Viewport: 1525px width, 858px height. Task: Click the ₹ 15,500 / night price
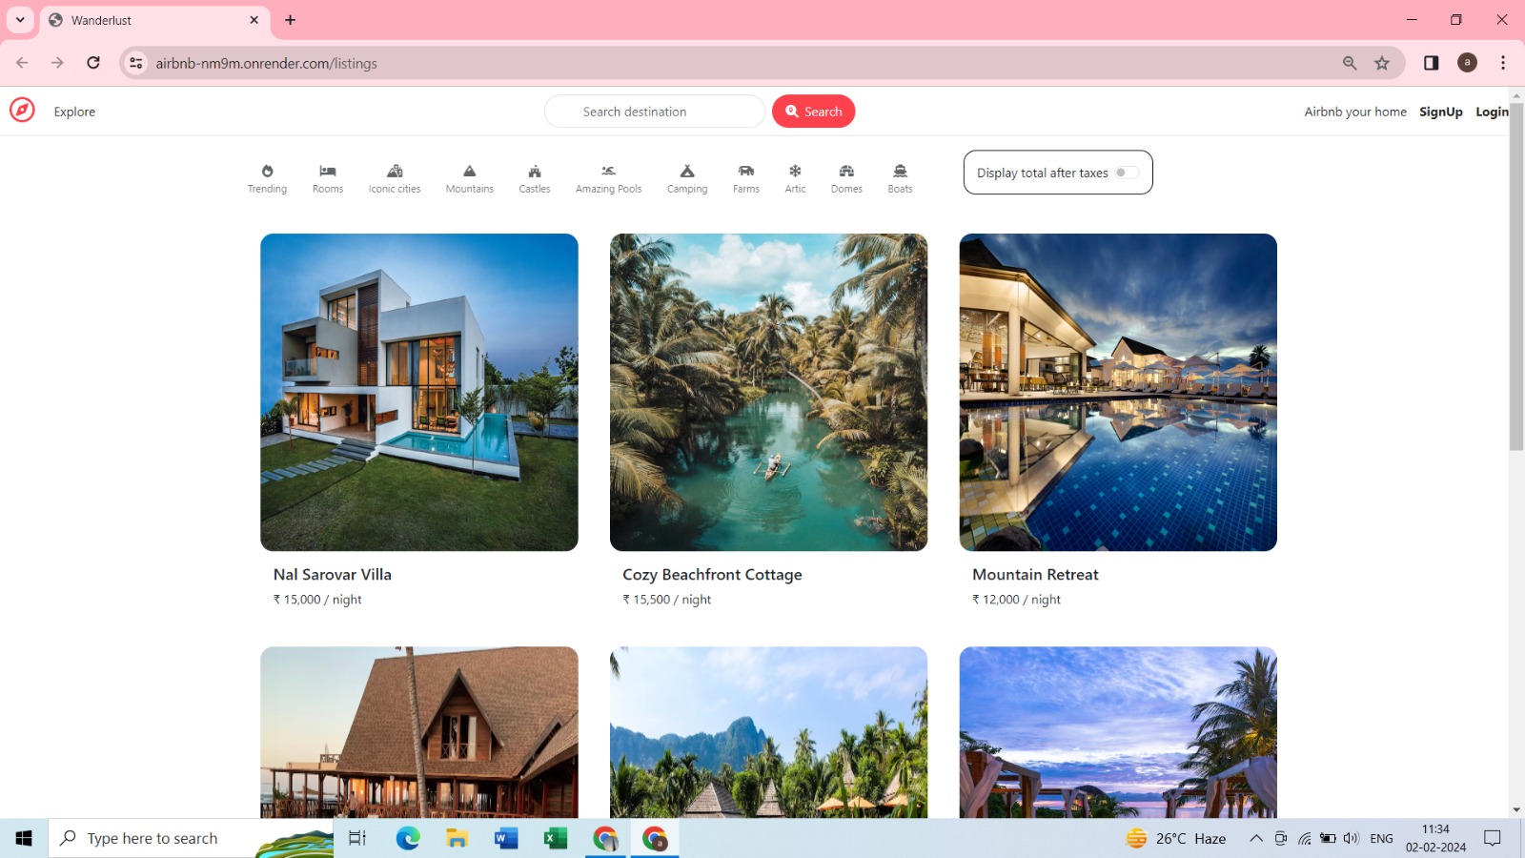click(x=666, y=600)
